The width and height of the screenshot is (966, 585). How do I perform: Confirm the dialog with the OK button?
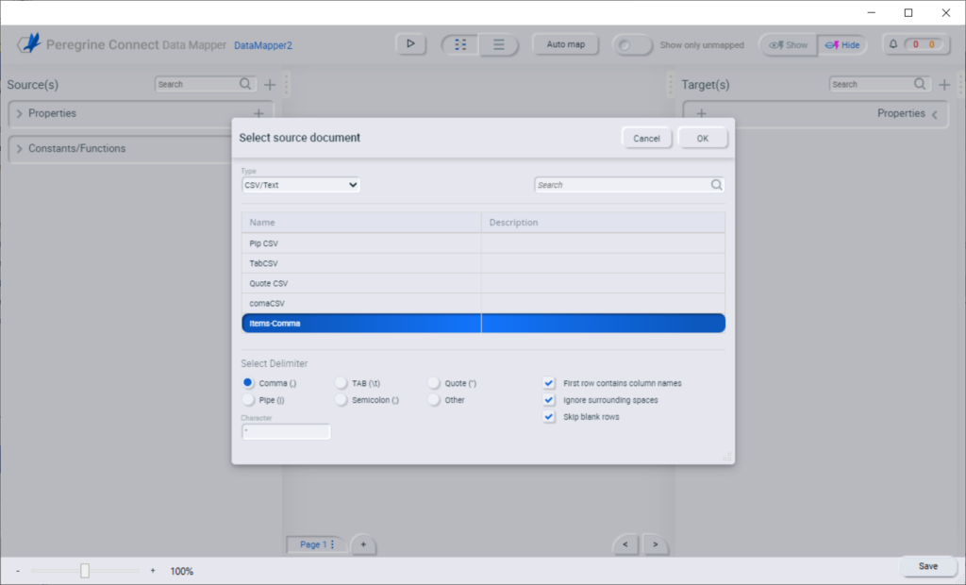pos(702,137)
